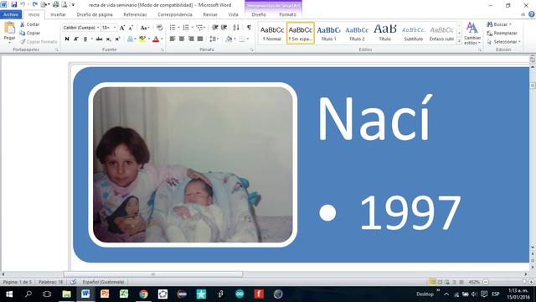This screenshot has height=302, width=536.
Task: Zoom out with minus button
Action: pos(486,282)
